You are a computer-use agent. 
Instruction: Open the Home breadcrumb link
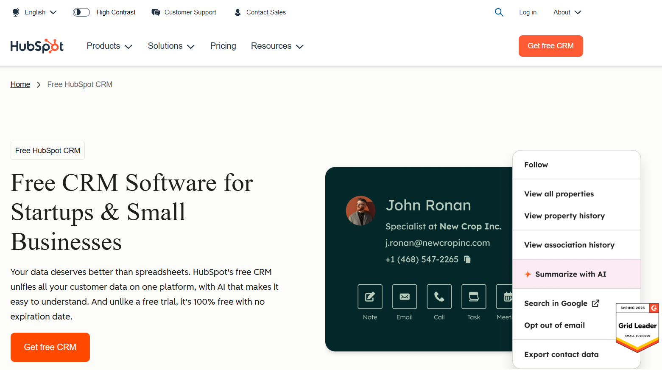coord(20,84)
